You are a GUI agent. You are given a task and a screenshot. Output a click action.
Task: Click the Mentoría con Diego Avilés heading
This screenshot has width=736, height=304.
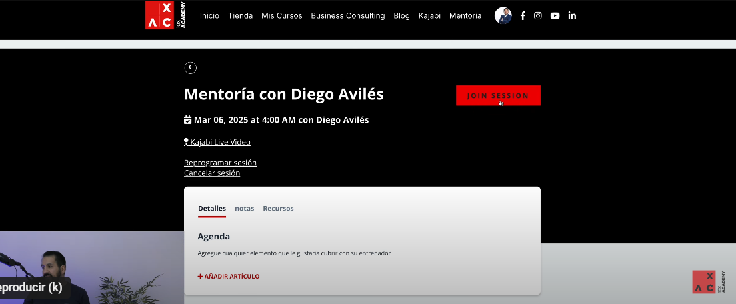pyautogui.click(x=284, y=94)
